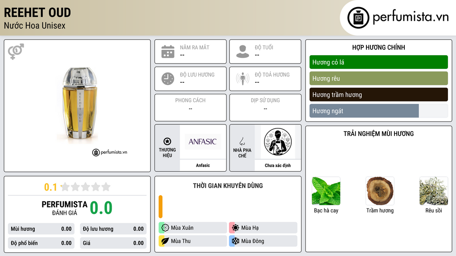Click the Giá score row
This screenshot has width=456, height=256.
point(113,243)
